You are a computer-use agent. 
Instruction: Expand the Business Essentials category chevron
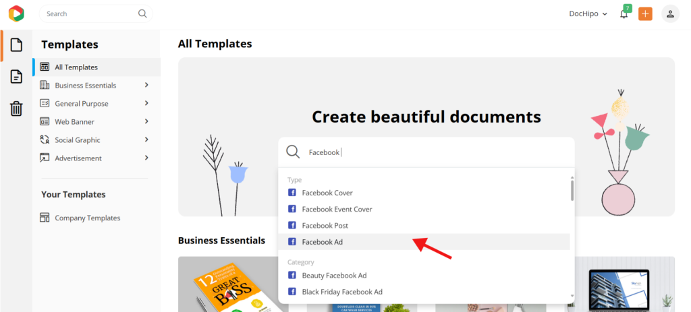point(146,85)
